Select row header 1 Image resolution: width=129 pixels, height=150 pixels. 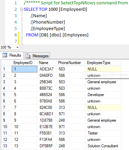point(6,69)
